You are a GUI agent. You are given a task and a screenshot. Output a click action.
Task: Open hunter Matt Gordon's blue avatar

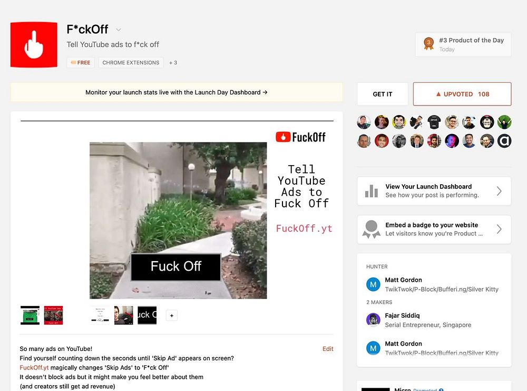[x=373, y=284]
